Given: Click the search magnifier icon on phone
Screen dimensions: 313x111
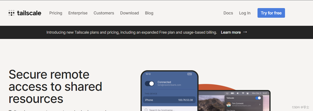Looking at the screenshot, I should pos(146,110).
